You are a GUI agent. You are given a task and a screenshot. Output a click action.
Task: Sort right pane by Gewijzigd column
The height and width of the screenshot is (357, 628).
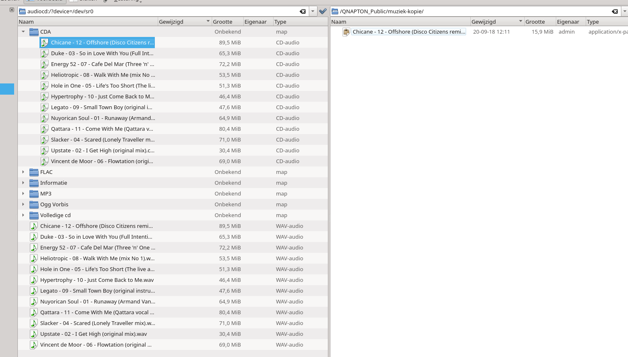click(x=498, y=22)
